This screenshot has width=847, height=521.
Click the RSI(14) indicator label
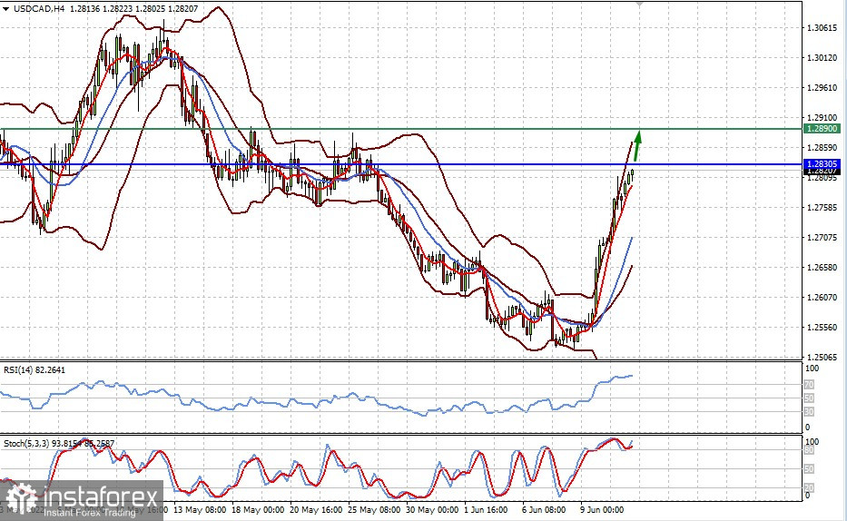pyautogui.click(x=32, y=369)
